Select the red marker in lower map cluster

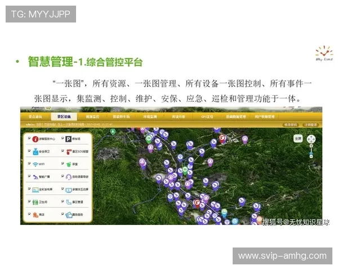tap(197, 204)
